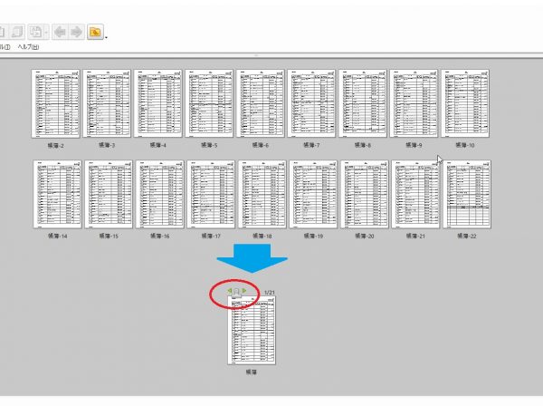This screenshot has height=406, width=543.
Task: Select the 帳簿-17 thumbnail
Action: 209,194
